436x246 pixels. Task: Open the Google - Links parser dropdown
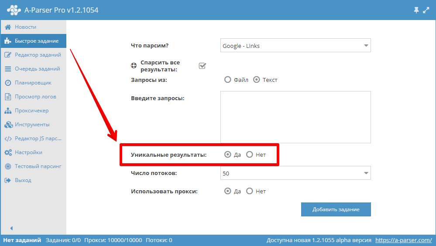click(295, 45)
